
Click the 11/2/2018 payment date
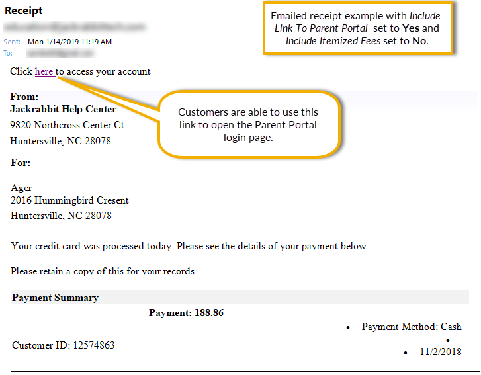(x=441, y=352)
